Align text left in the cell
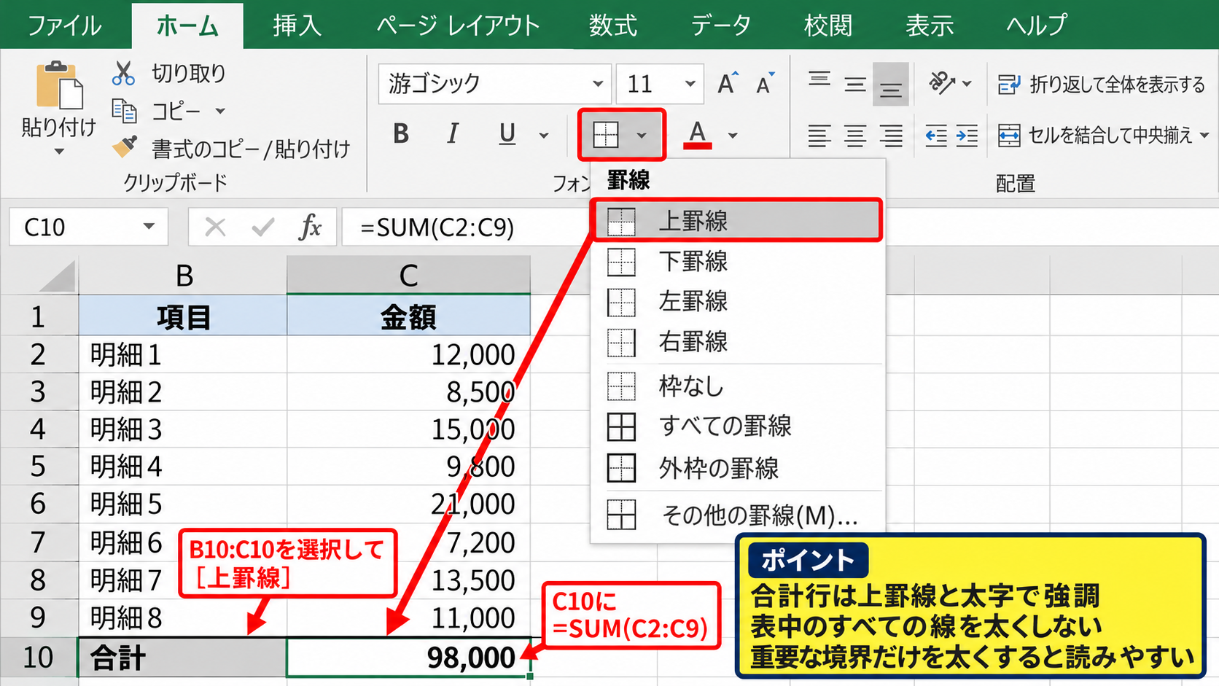This screenshot has height=686, width=1219. pos(819,136)
